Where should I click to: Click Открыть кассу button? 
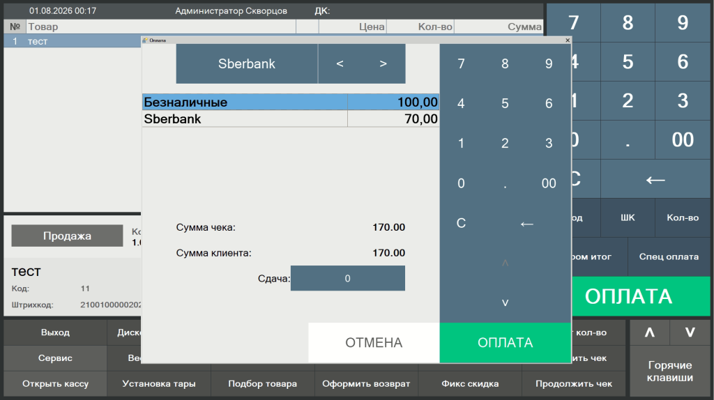55,383
